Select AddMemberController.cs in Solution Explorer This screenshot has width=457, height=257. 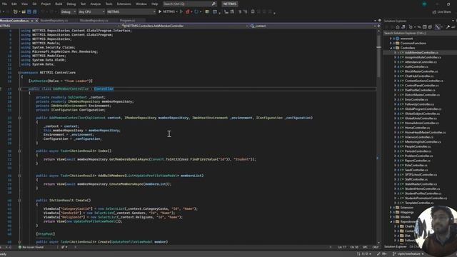coord(421,53)
